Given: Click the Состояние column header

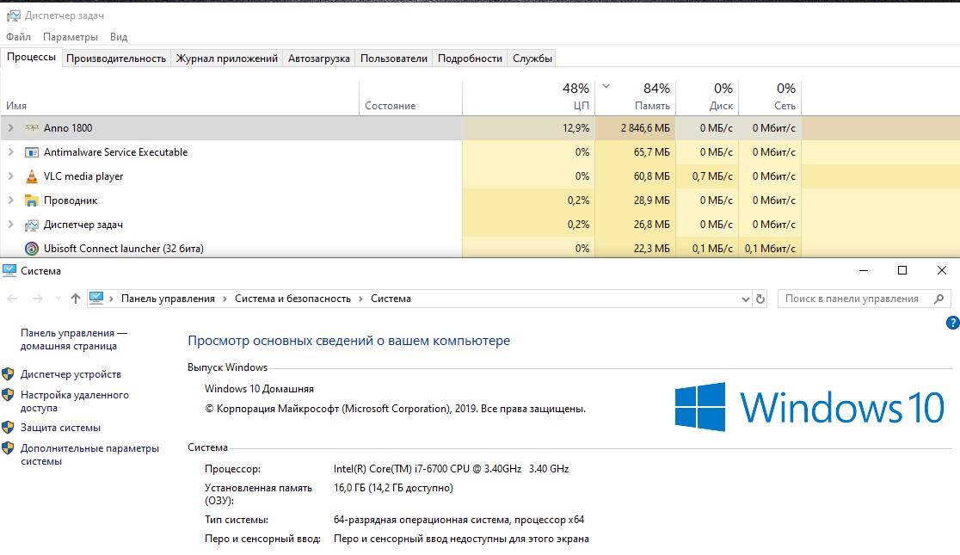Looking at the screenshot, I should click(411, 96).
